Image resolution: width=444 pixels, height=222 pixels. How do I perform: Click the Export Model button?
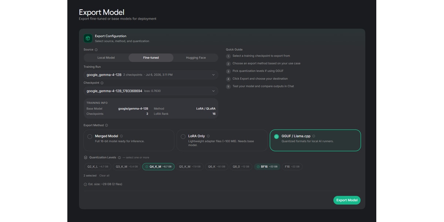pyautogui.click(x=347, y=200)
